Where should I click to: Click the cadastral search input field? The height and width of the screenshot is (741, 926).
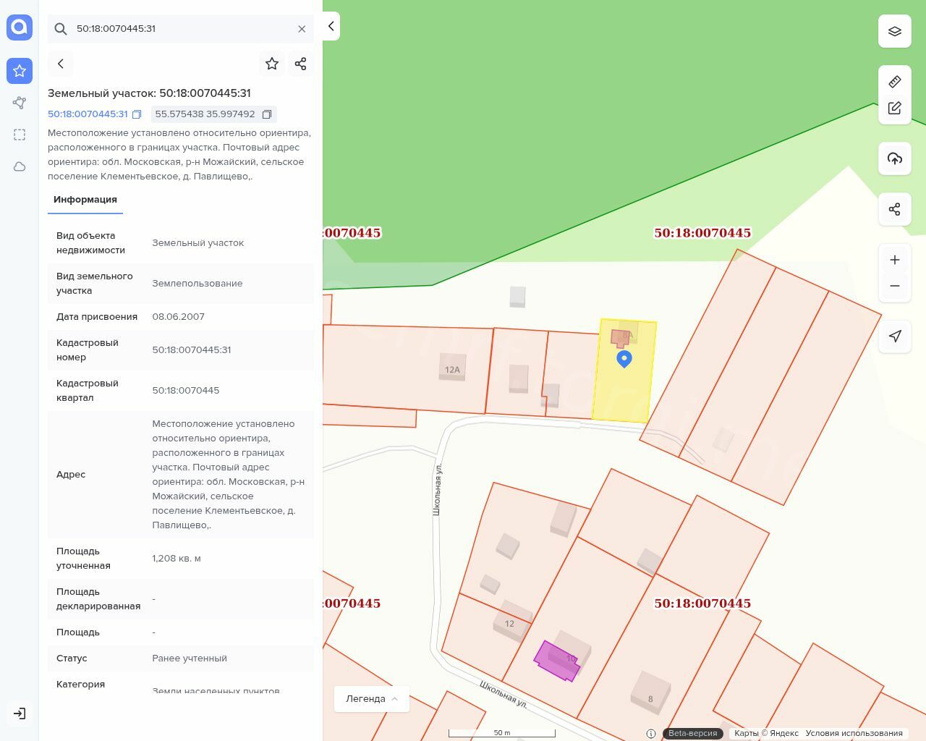pyautogui.click(x=181, y=29)
